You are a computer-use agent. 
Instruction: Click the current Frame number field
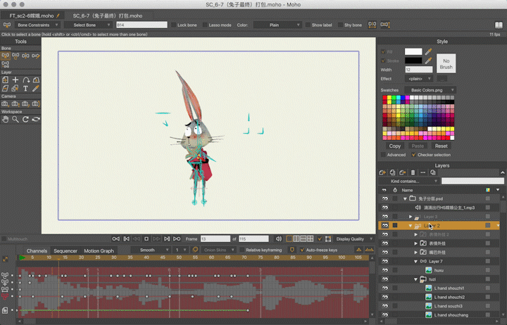click(215, 238)
